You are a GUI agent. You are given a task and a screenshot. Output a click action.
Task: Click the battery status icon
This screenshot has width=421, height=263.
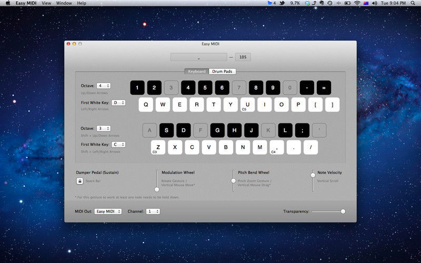[347, 3]
